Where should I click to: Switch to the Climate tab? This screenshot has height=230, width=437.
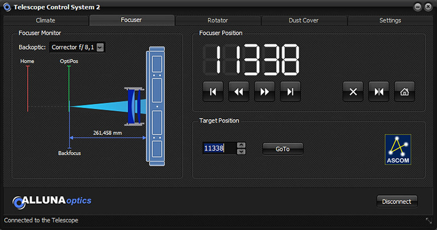coord(45,20)
